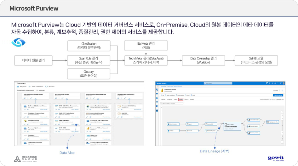Click the Self-BI 모델 box
This screenshot has width=298, height=166.
[x=256, y=60]
